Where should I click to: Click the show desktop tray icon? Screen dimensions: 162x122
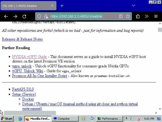[159, 119]
